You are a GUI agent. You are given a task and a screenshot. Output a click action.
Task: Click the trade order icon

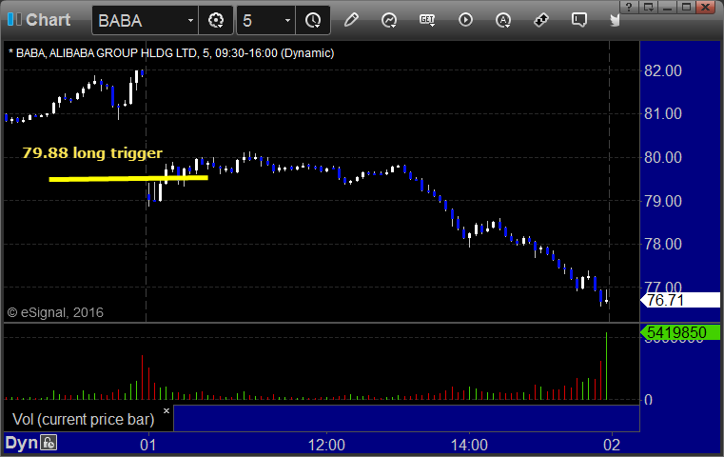pyautogui.click(x=540, y=20)
